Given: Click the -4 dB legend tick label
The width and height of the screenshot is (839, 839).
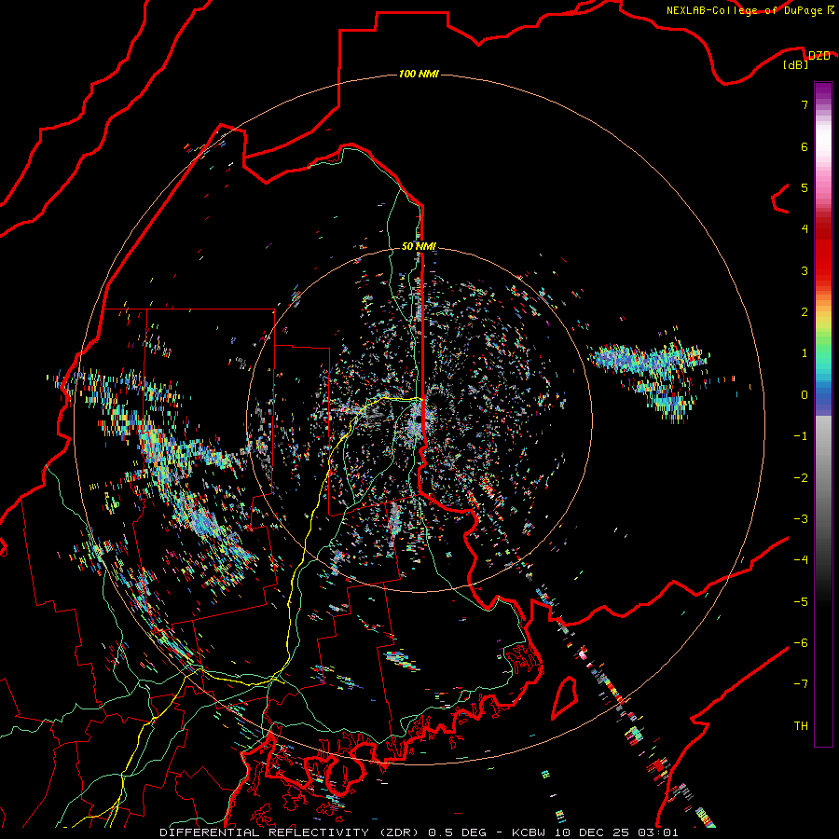Looking at the screenshot, I should click(801, 560).
